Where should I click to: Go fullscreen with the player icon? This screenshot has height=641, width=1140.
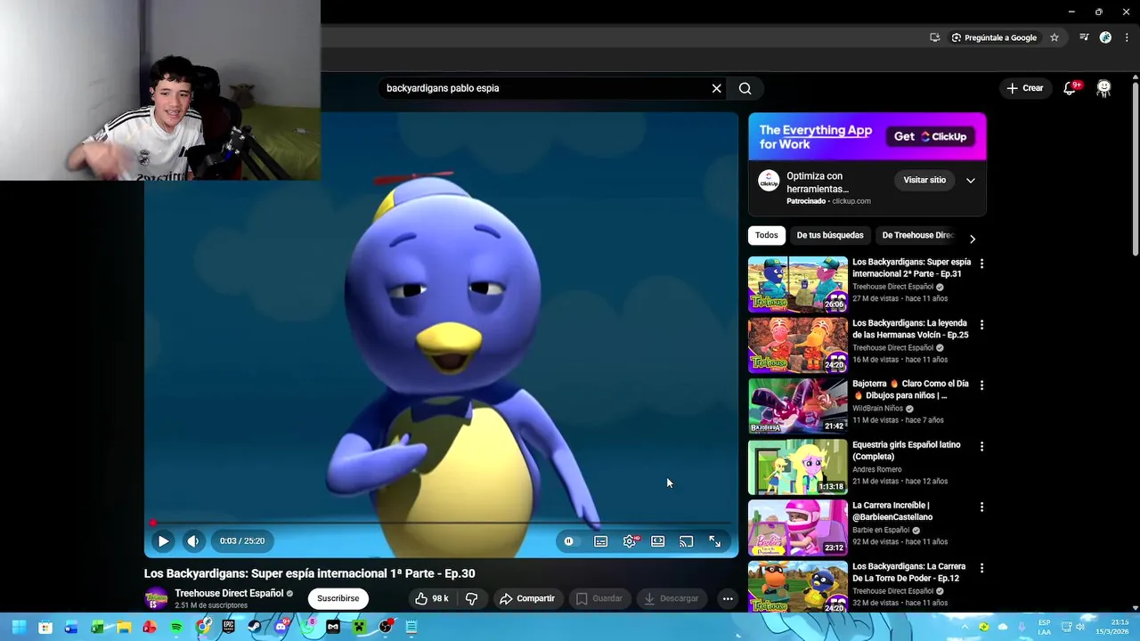click(x=715, y=540)
